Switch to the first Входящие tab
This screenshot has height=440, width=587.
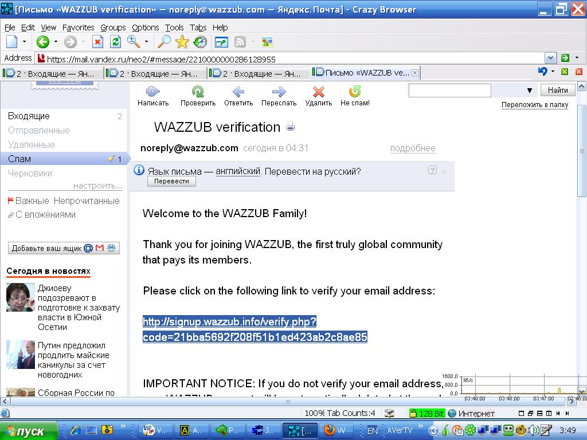point(52,73)
